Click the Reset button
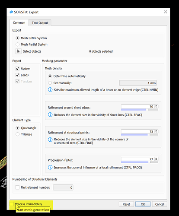The image size is (179, 216). pos(126,204)
